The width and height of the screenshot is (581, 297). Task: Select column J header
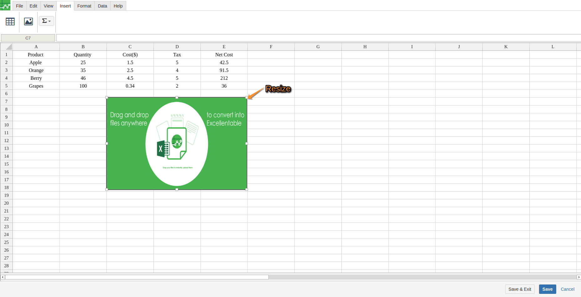pos(459,47)
